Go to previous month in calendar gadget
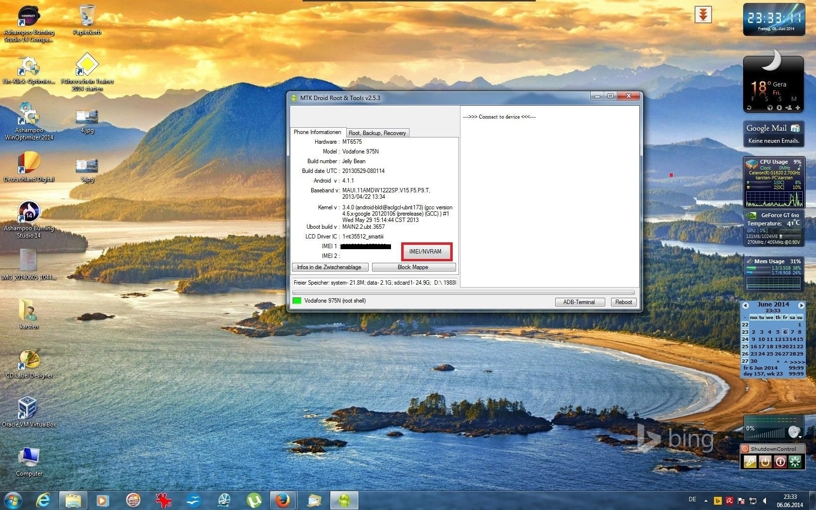 tap(746, 305)
